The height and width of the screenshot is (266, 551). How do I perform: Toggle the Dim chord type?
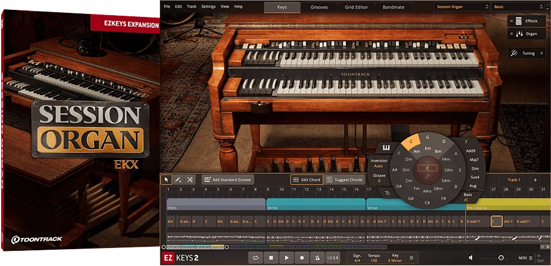[475, 169]
